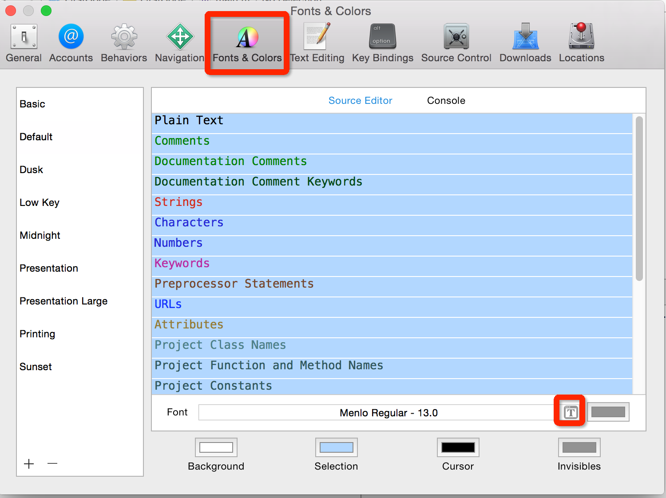666x498 pixels.
Task: Open the Downloads preferences pane
Action: point(525,42)
